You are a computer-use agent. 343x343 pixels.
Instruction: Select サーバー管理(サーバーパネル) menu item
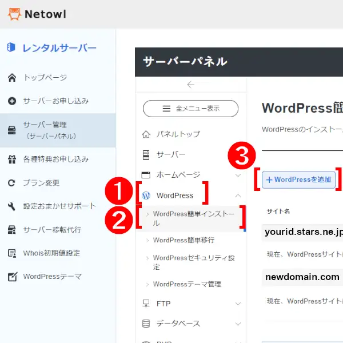[58, 130]
